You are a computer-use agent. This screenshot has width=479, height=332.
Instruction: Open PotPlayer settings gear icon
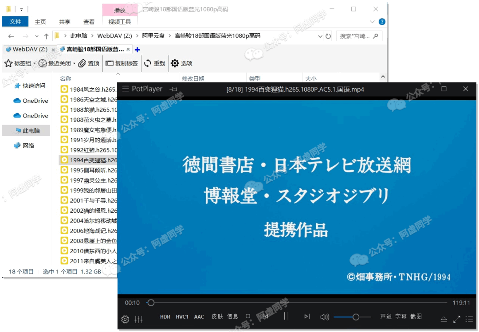pyautogui.click(x=125, y=319)
